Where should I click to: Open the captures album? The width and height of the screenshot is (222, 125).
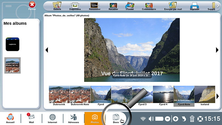click(12, 44)
